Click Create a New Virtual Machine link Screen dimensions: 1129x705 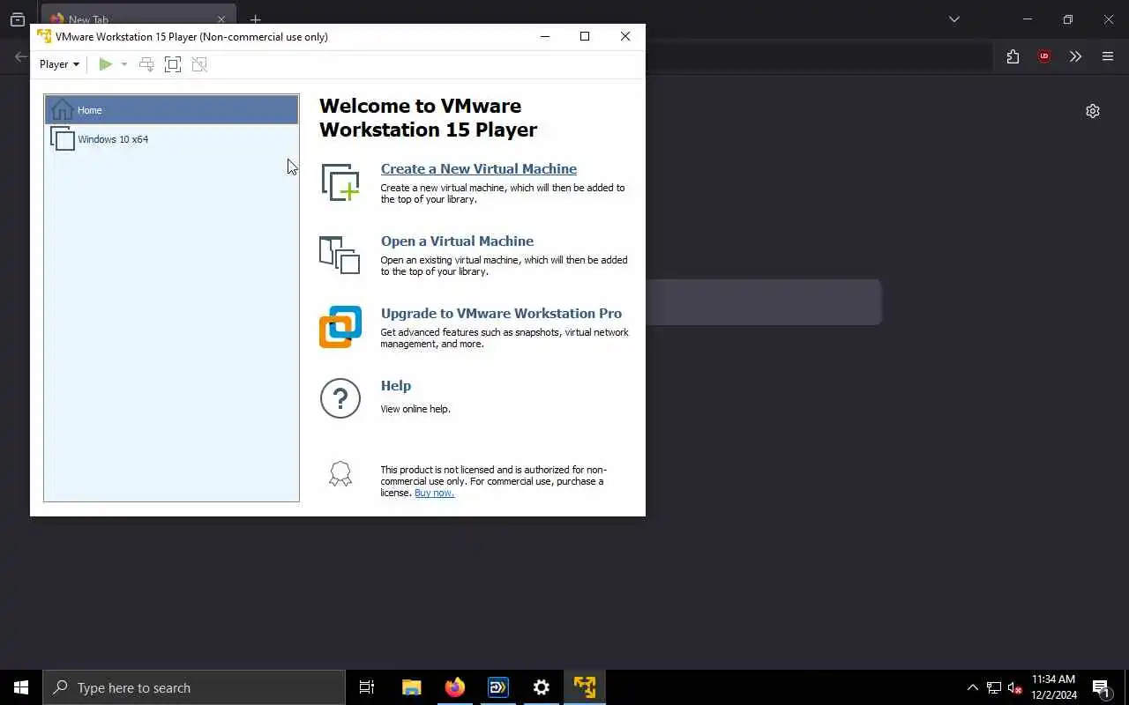[x=479, y=169]
